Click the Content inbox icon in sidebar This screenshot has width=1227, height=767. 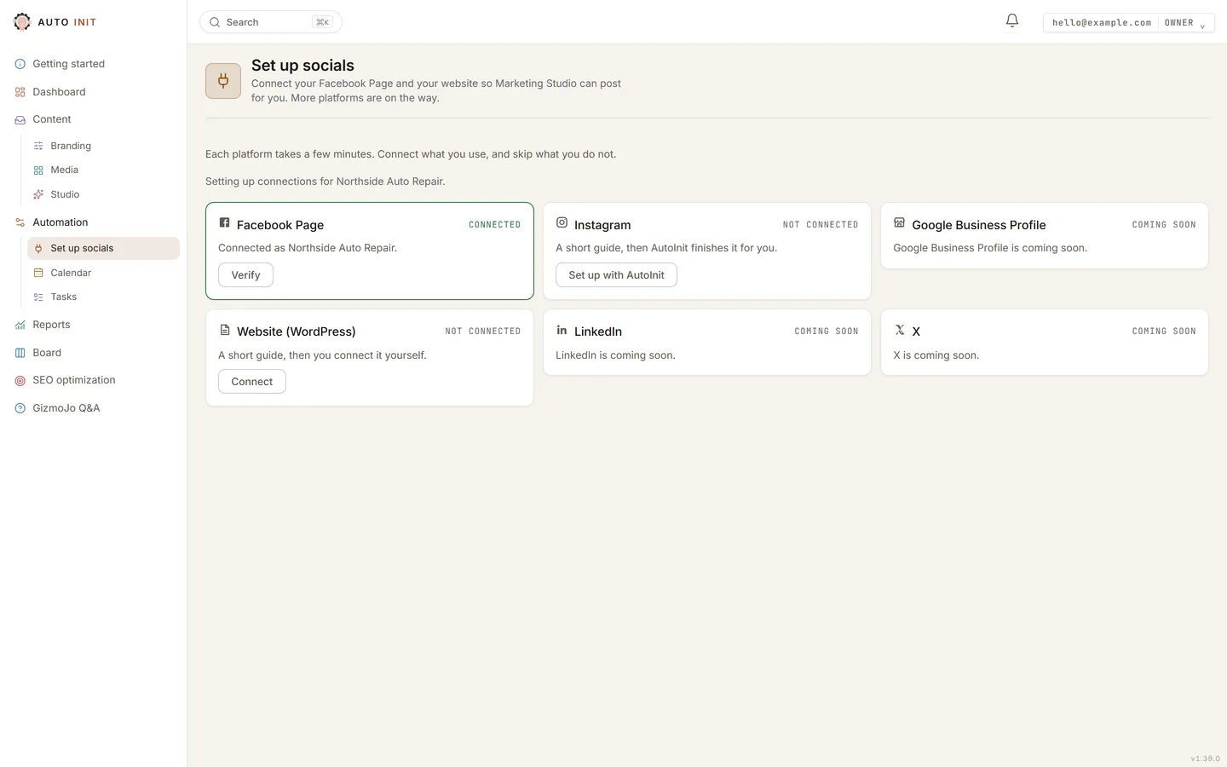tap(20, 120)
